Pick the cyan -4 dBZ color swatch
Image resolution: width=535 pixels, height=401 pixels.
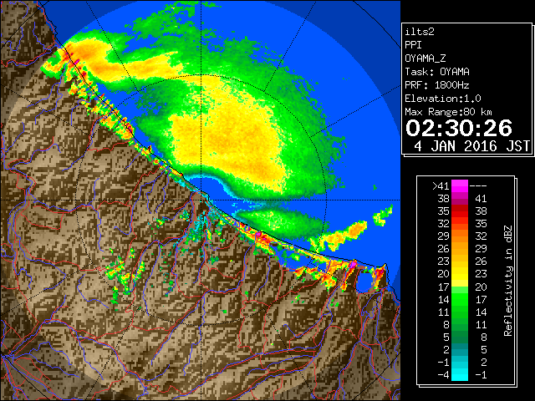[460, 374]
